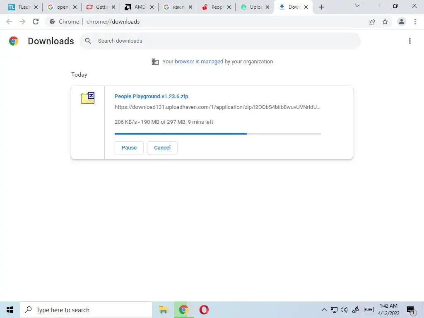Click the zip file icon of the download

tap(88, 98)
